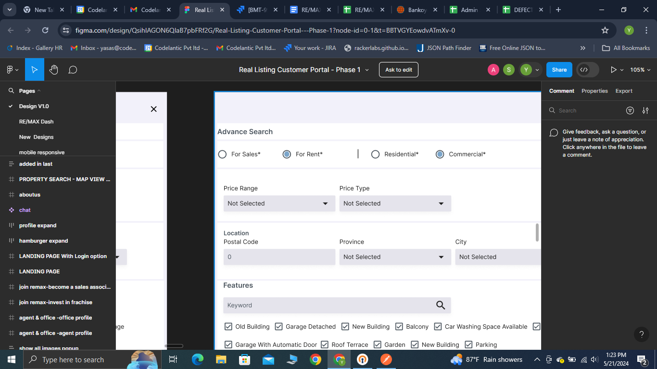The height and width of the screenshot is (369, 657).
Task: Close the left design panel with X
Action: 154,109
